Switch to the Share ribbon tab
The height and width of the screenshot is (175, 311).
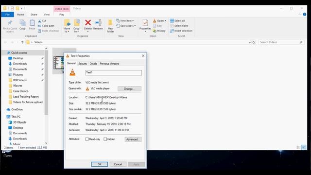[34, 15]
